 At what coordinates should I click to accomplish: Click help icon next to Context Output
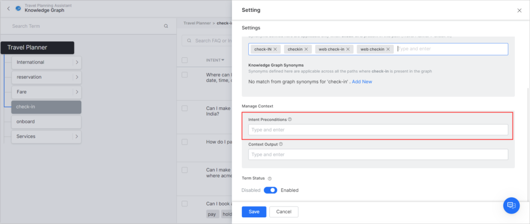pos(281,145)
